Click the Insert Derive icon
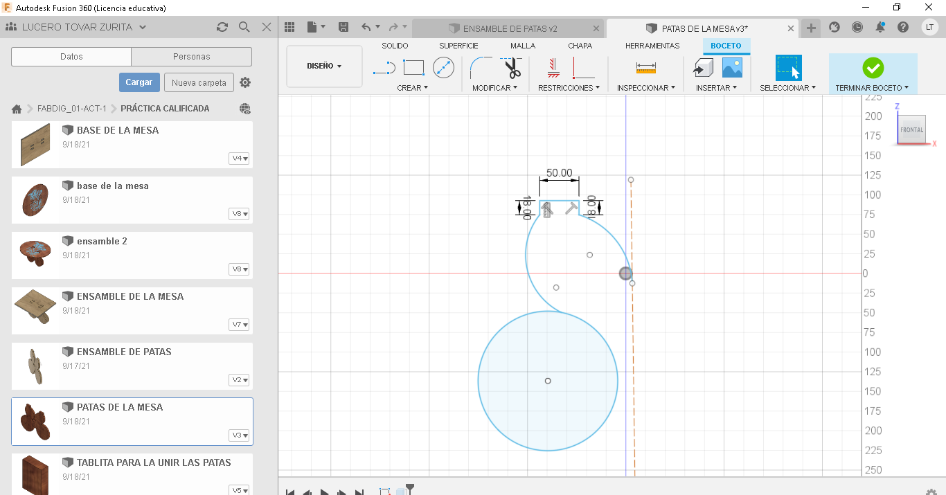 coord(704,68)
